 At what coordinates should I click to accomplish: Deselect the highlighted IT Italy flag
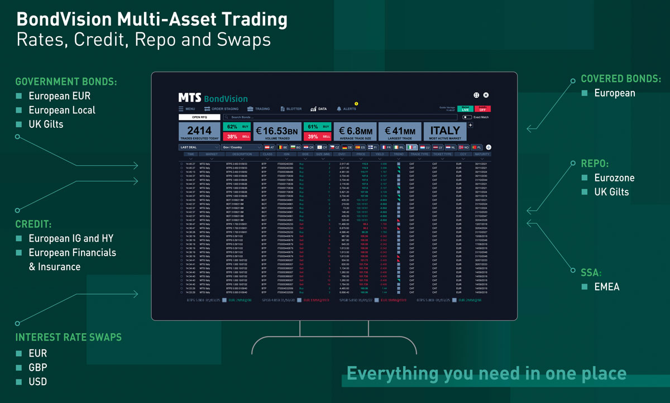[412, 147]
